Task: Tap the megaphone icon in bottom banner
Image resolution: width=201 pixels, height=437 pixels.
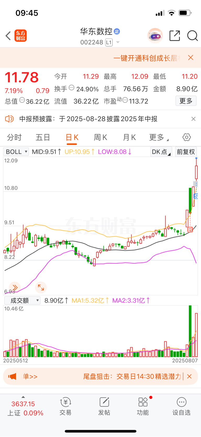Action: pos(12,376)
